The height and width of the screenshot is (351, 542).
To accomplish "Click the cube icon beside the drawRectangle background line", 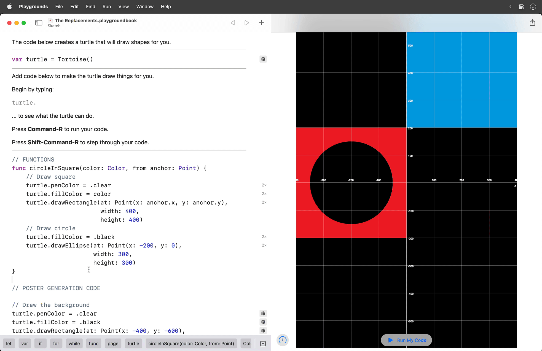I will [x=263, y=331].
